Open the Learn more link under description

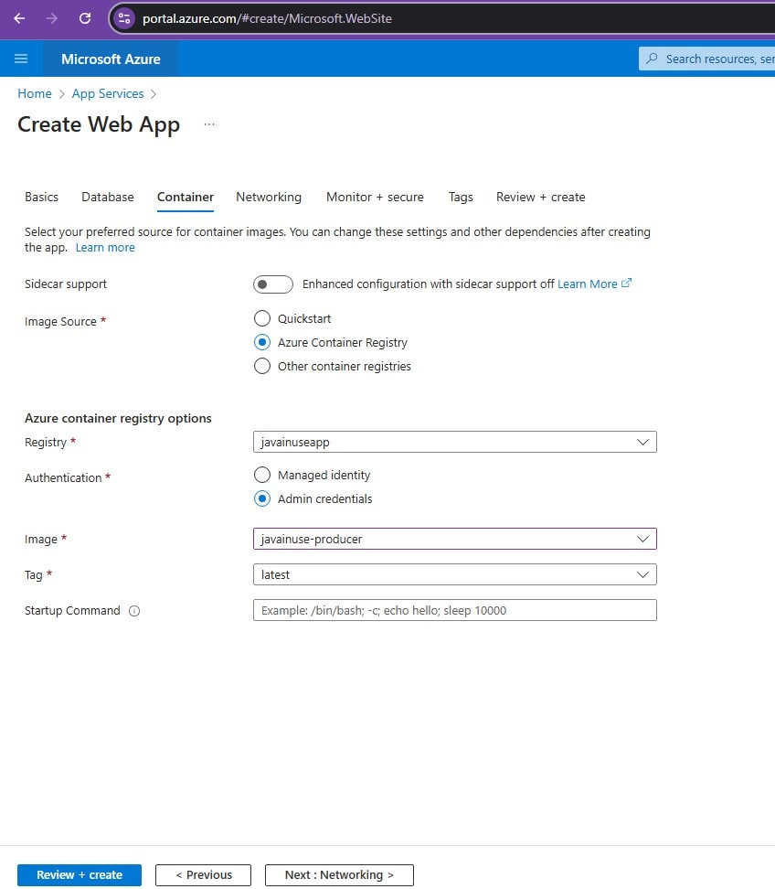105,247
